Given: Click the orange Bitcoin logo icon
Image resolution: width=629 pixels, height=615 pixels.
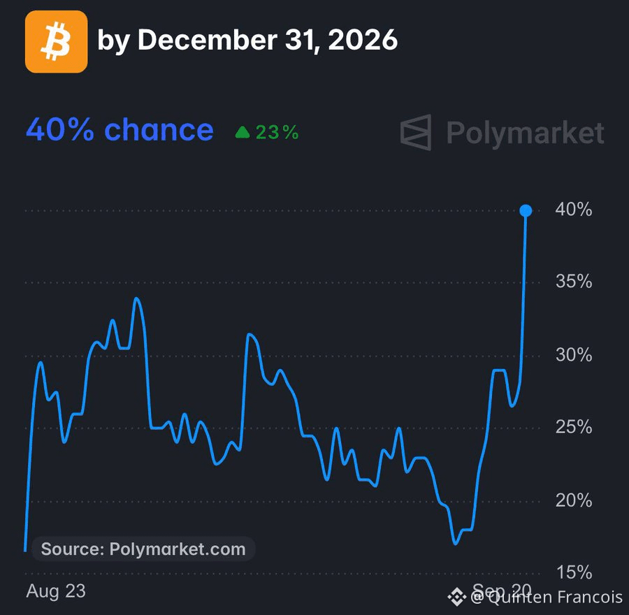Looking at the screenshot, I should [56, 42].
